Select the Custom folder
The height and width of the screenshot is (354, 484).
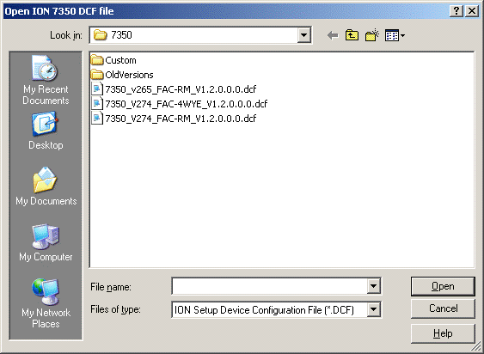click(113, 60)
